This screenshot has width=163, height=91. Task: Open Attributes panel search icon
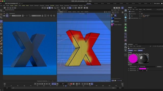coord(156,46)
